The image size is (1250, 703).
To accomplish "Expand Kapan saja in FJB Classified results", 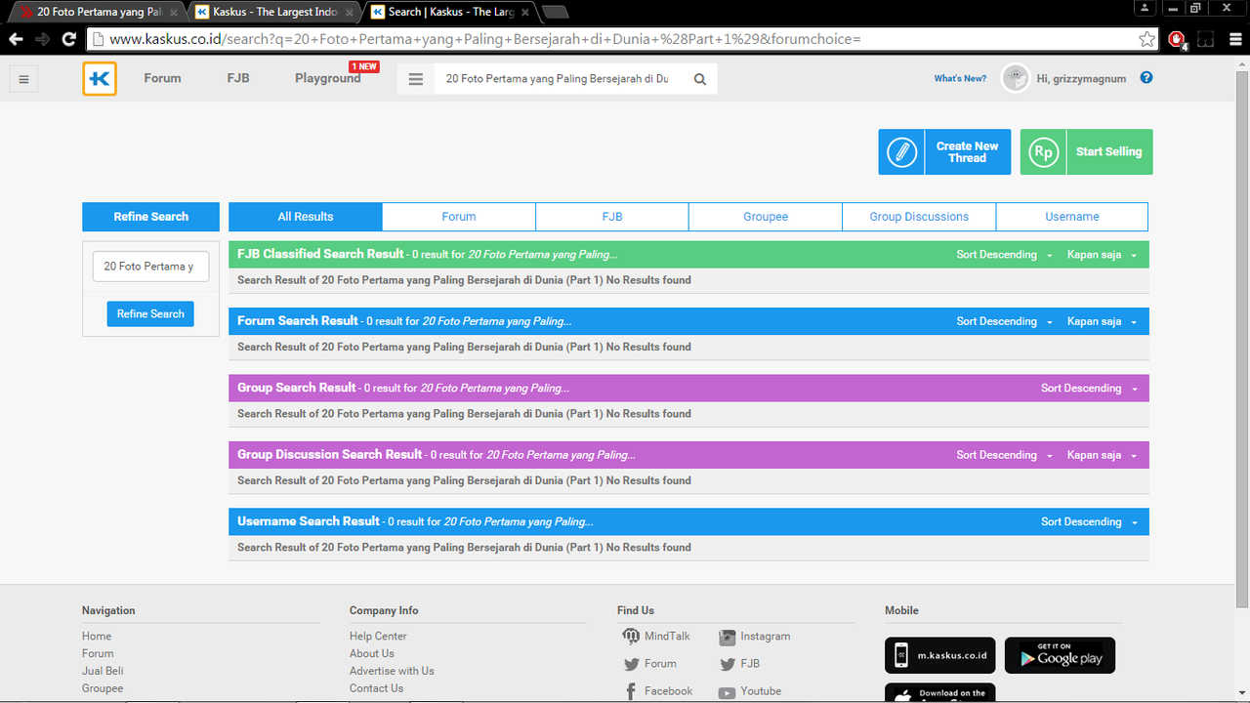I will coord(1103,255).
